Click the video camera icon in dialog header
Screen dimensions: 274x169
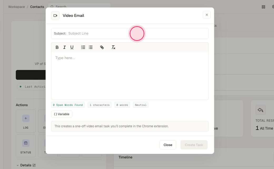[x=55, y=16]
